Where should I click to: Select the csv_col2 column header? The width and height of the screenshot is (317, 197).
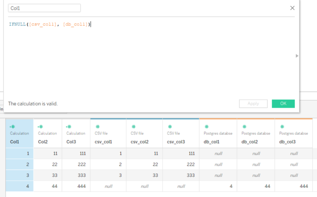click(x=144, y=134)
